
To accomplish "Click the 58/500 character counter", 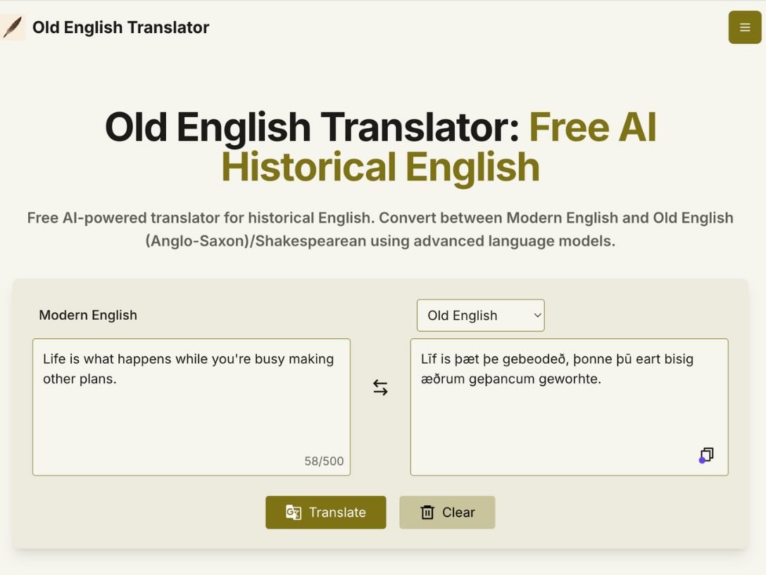I will pos(324,462).
